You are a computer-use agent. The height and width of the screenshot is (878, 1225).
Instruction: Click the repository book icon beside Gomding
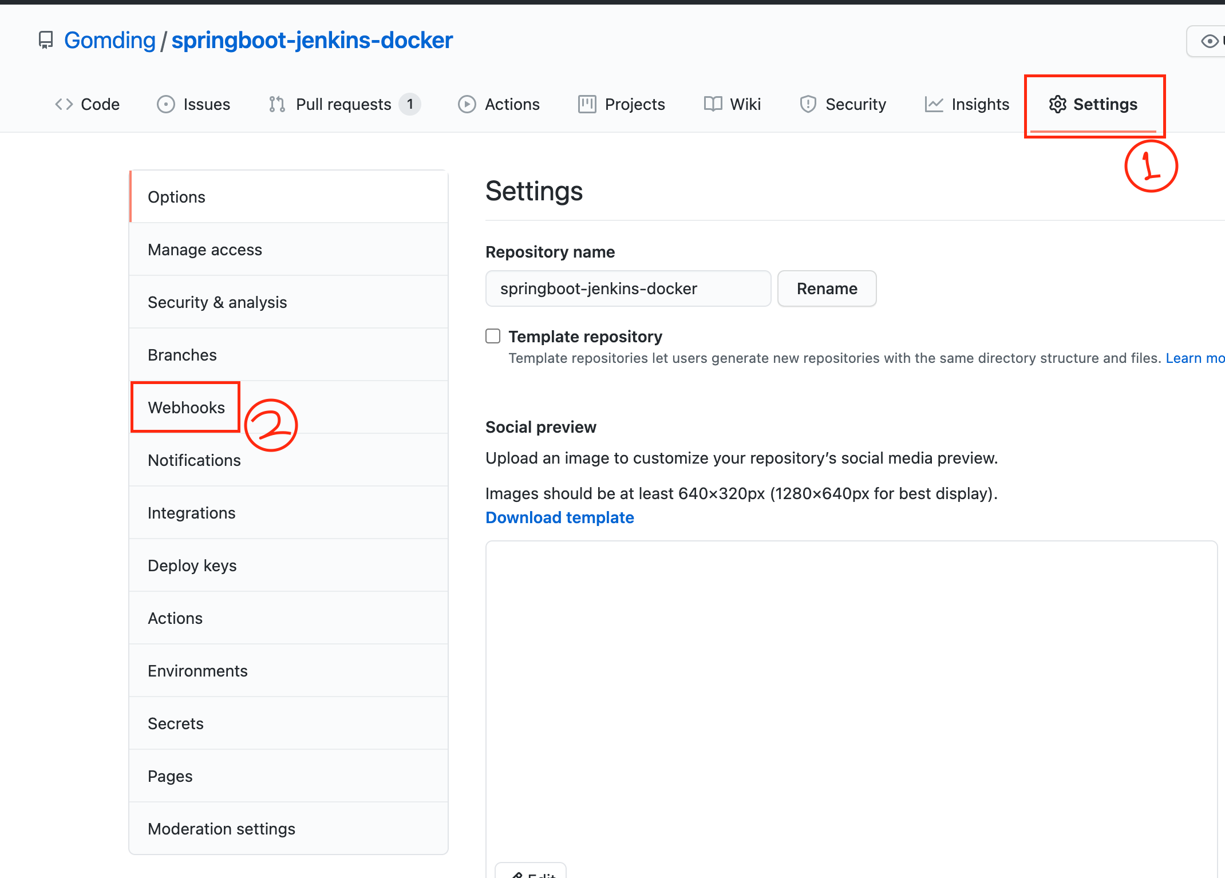[46, 40]
